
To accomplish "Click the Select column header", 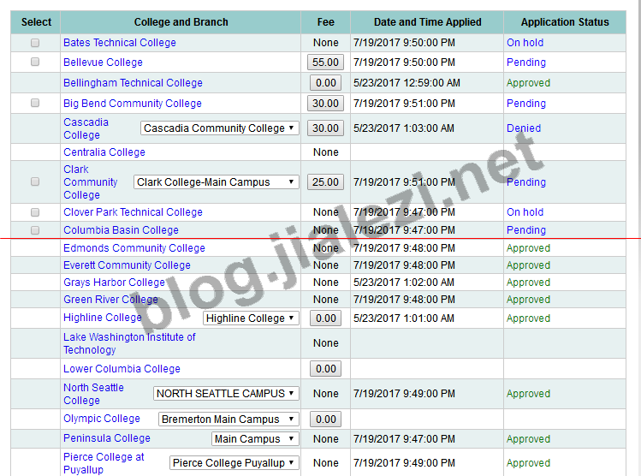I will pos(36,22).
